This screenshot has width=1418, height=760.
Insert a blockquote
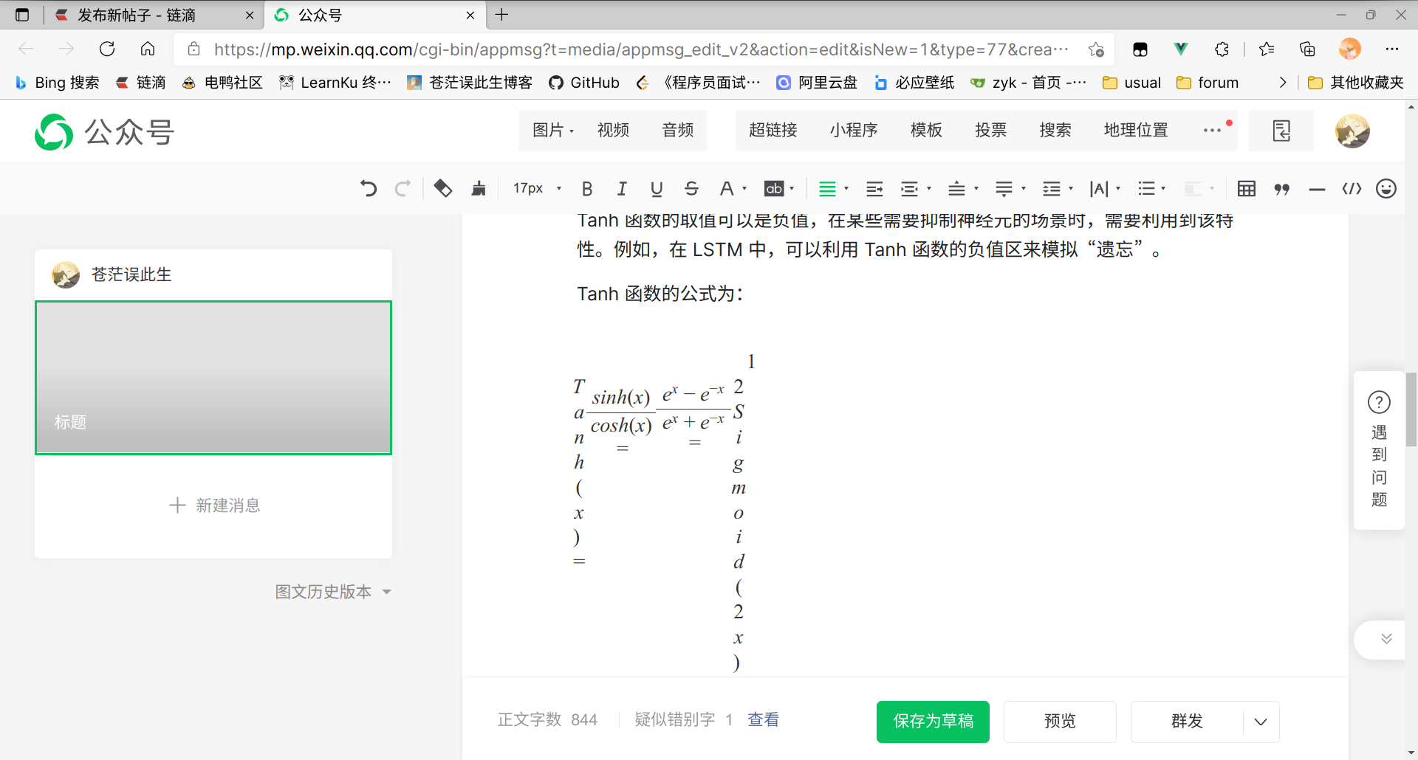coord(1282,188)
